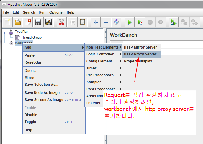
Task: Open the Edit menu
Action: [16, 12]
